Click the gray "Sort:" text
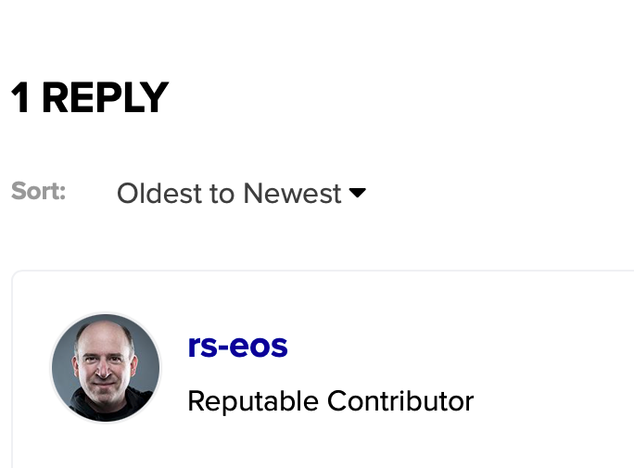Image resolution: width=634 pixels, height=468 pixels. (x=39, y=192)
